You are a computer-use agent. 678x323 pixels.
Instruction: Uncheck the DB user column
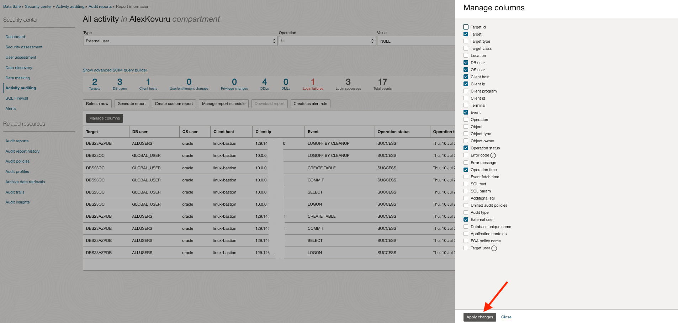point(466,63)
